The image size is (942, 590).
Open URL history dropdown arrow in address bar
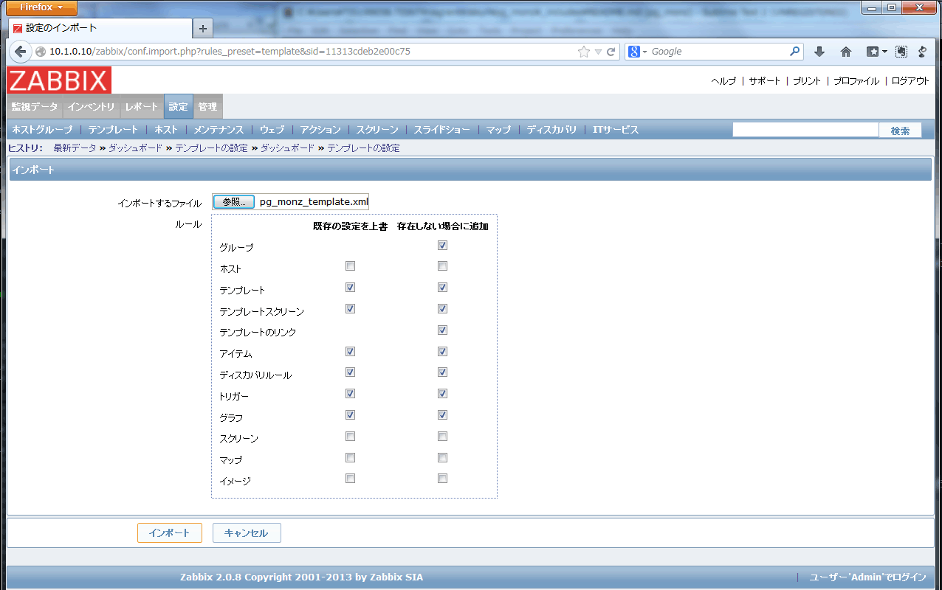(x=599, y=52)
